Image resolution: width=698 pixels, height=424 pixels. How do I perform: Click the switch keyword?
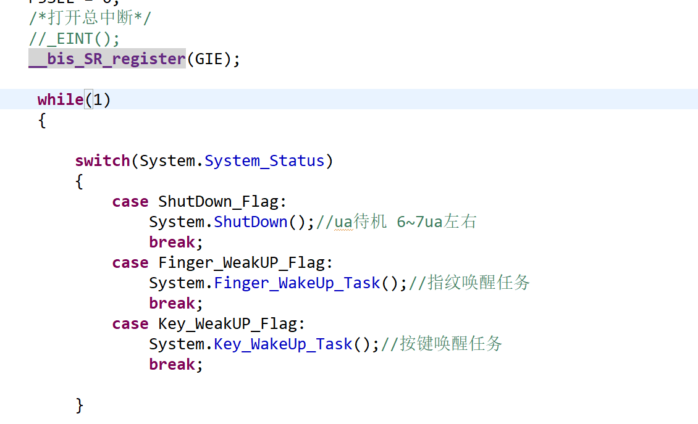coord(103,161)
